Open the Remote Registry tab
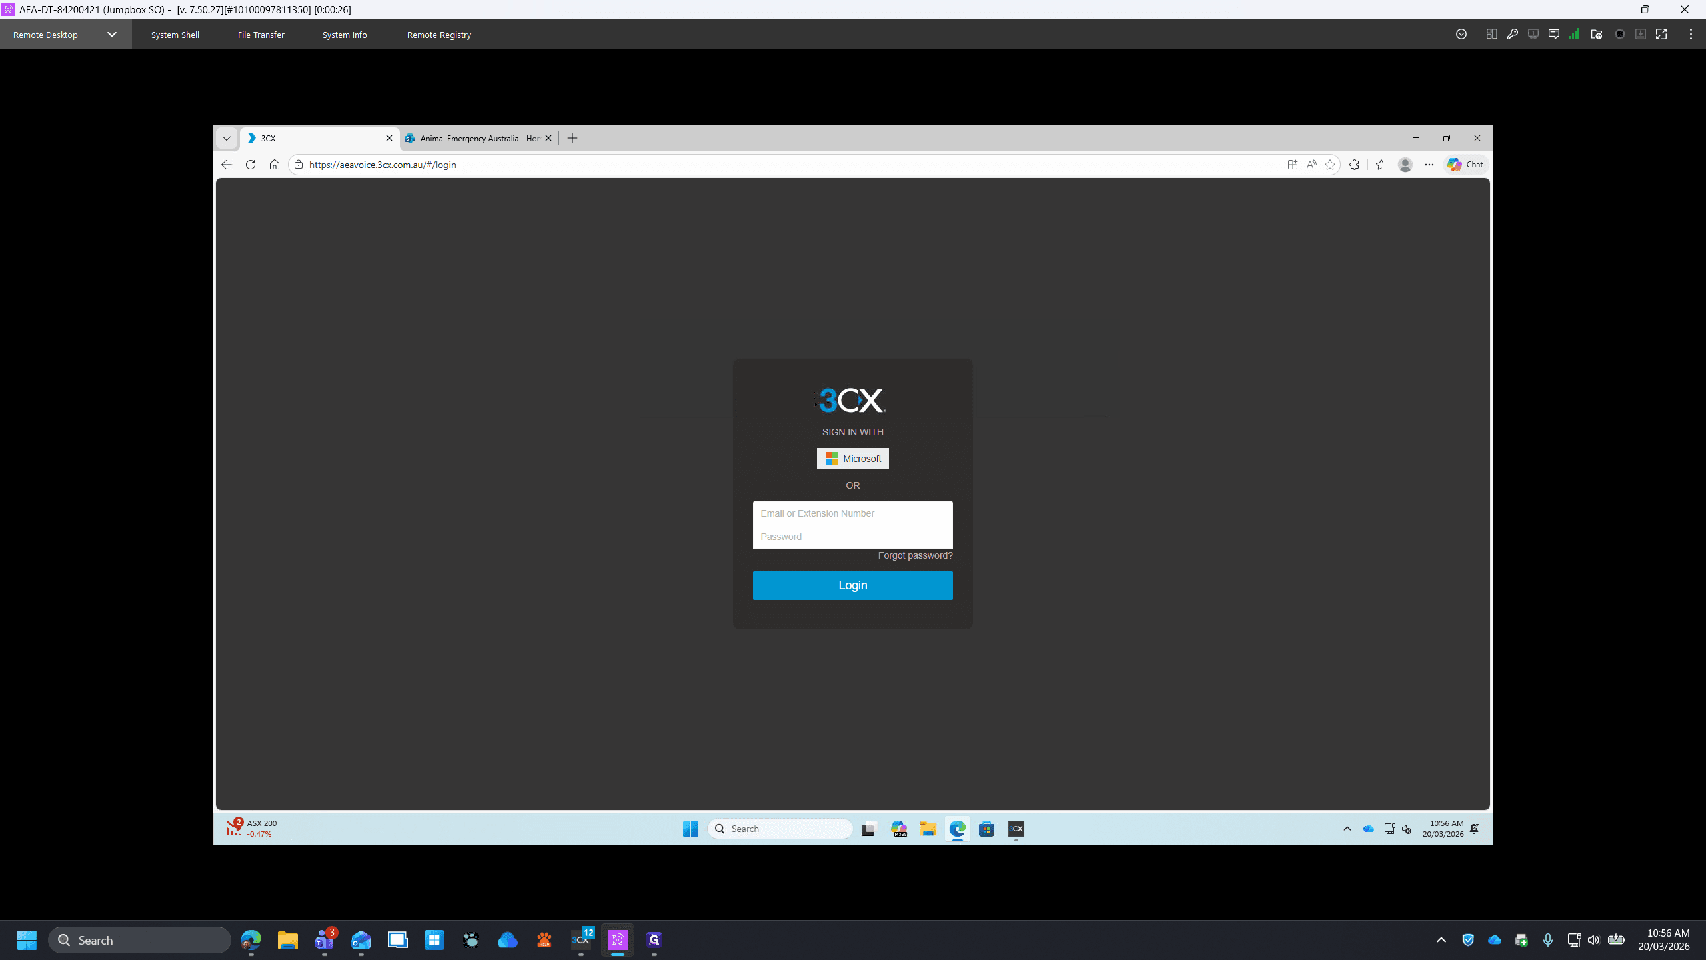Image resolution: width=1706 pixels, height=960 pixels. (x=439, y=35)
